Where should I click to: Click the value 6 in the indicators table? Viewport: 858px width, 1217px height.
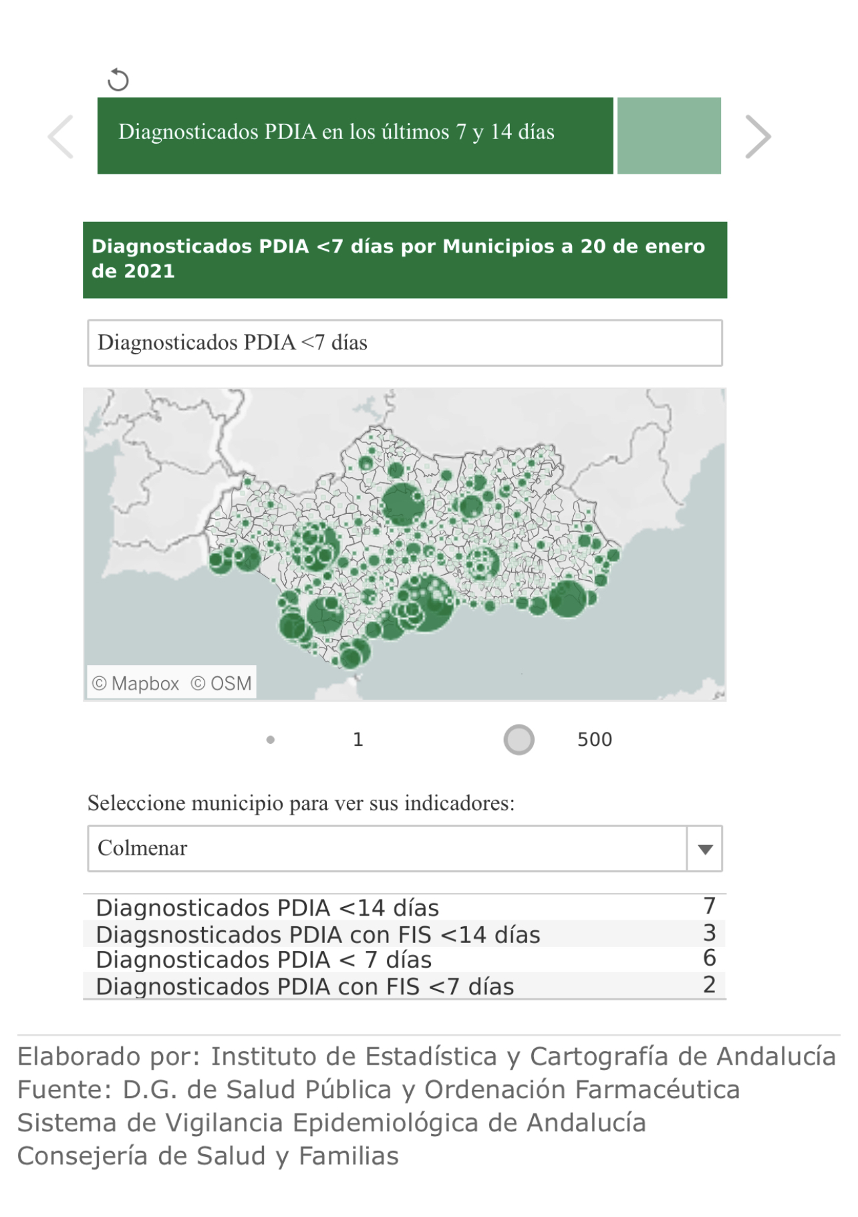(x=710, y=958)
